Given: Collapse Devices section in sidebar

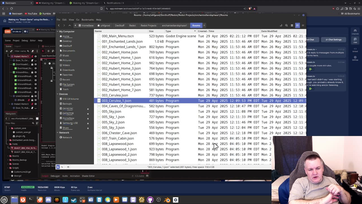Looking at the screenshot, I should (x=57, y=94).
